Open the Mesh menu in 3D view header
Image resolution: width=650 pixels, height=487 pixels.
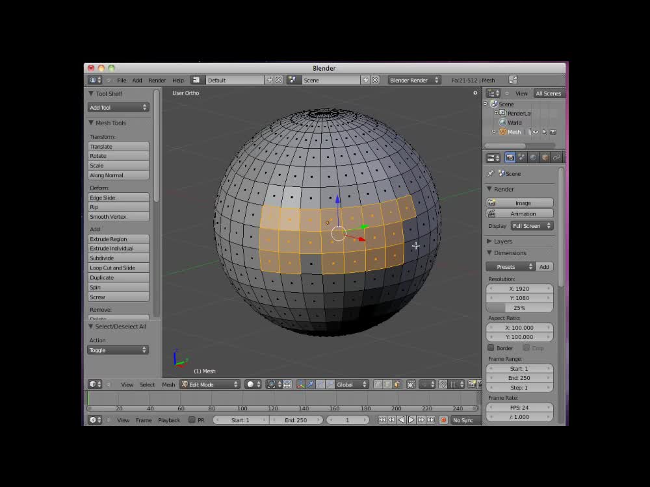click(168, 384)
